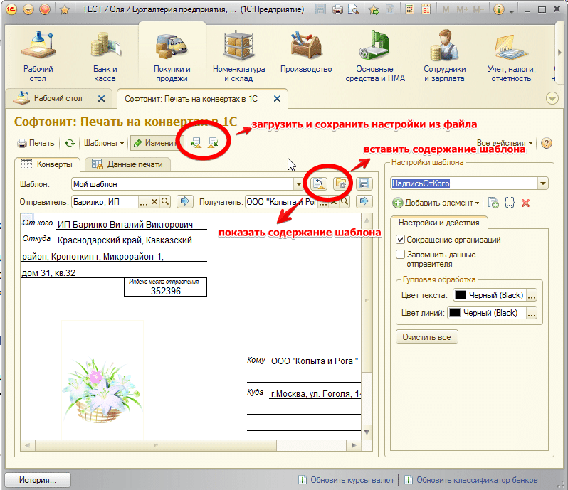Copy element icon next to Добавить элемент
568x490 pixels.
click(x=493, y=203)
